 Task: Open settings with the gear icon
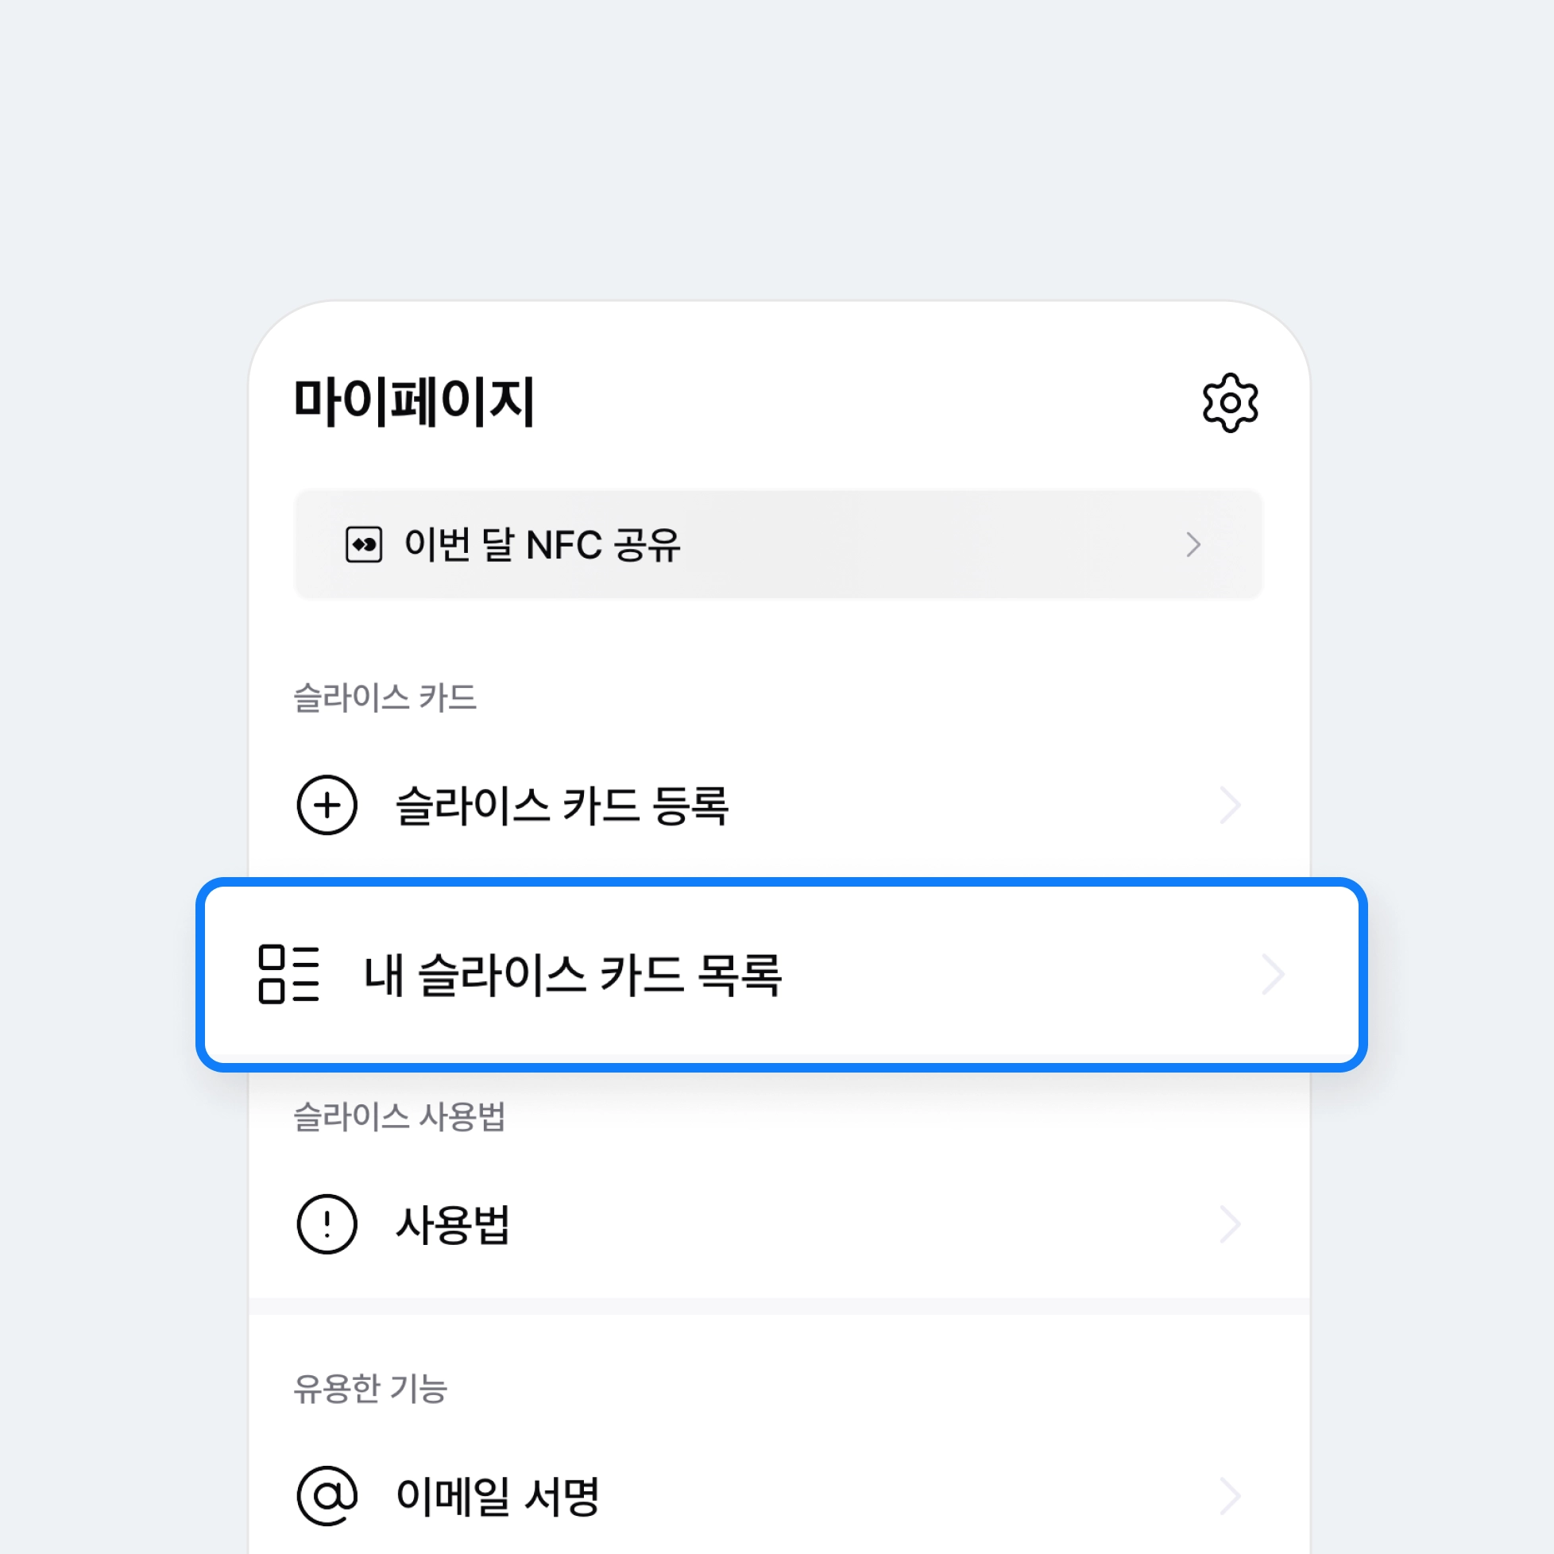pyautogui.click(x=1230, y=402)
